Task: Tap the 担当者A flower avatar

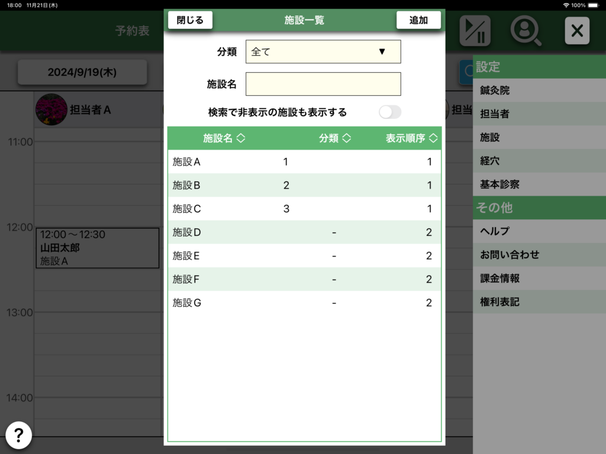Action: click(51, 109)
